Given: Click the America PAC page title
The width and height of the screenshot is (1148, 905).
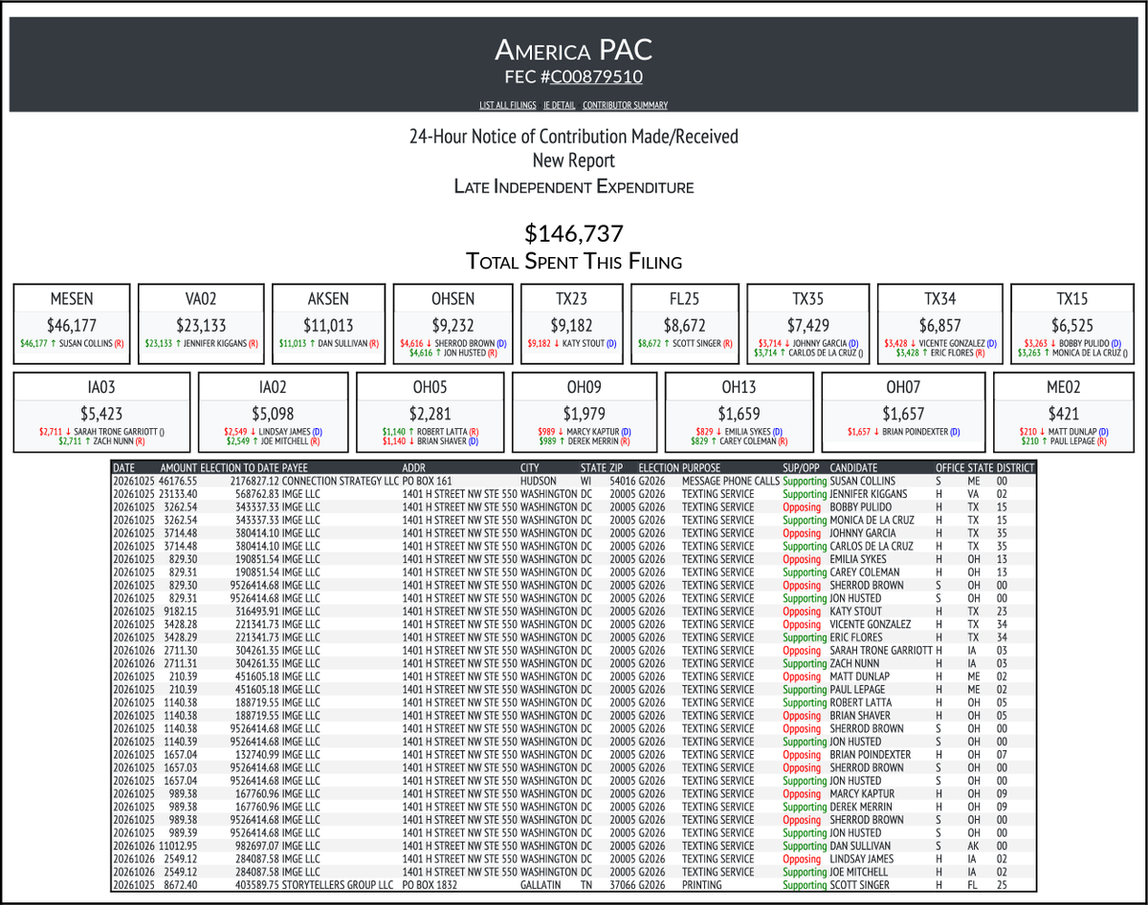Looking at the screenshot, I should tap(574, 50).
